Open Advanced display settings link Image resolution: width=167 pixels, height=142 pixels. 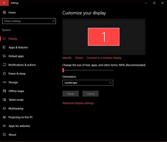click(78, 103)
